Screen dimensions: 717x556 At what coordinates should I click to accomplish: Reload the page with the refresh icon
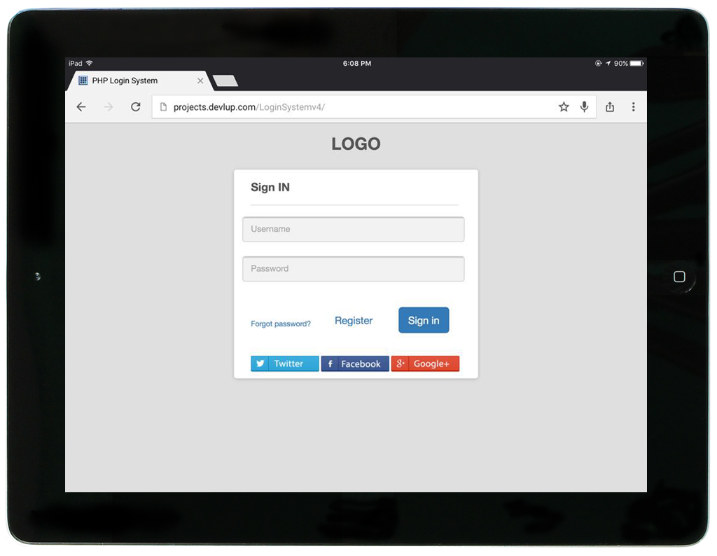[x=136, y=107]
